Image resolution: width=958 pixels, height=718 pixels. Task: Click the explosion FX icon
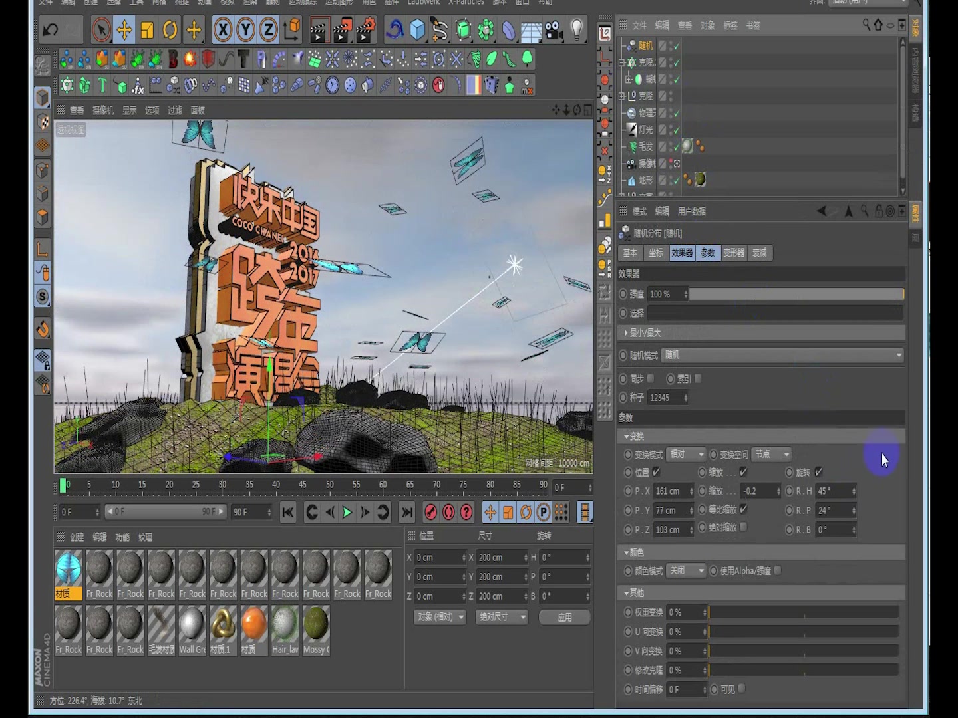[190, 59]
